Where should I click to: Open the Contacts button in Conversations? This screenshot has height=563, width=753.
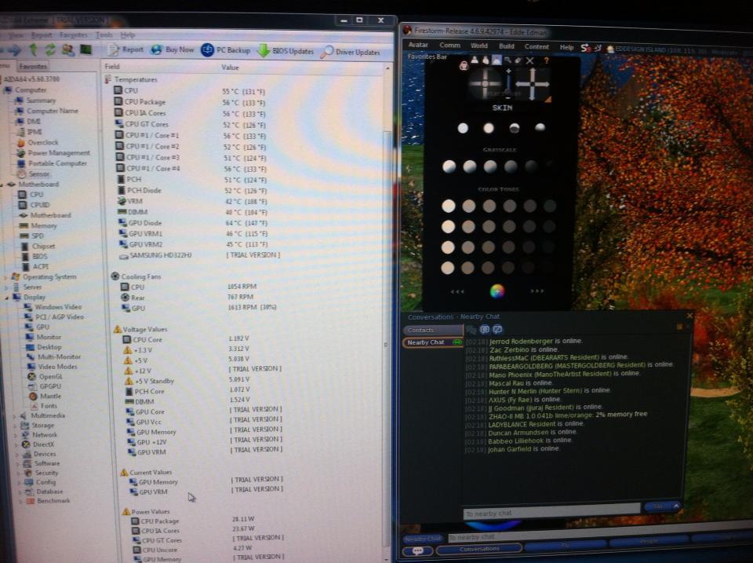point(432,330)
